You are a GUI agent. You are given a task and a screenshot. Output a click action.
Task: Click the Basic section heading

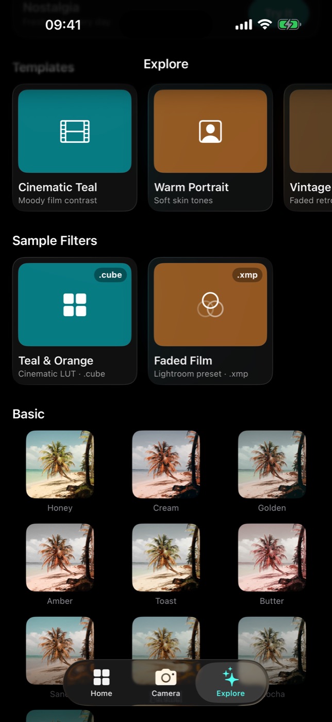tap(28, 414)
